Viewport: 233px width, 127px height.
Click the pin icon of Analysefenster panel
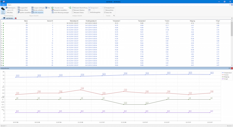pyautogui.click(x=229, y=68)
